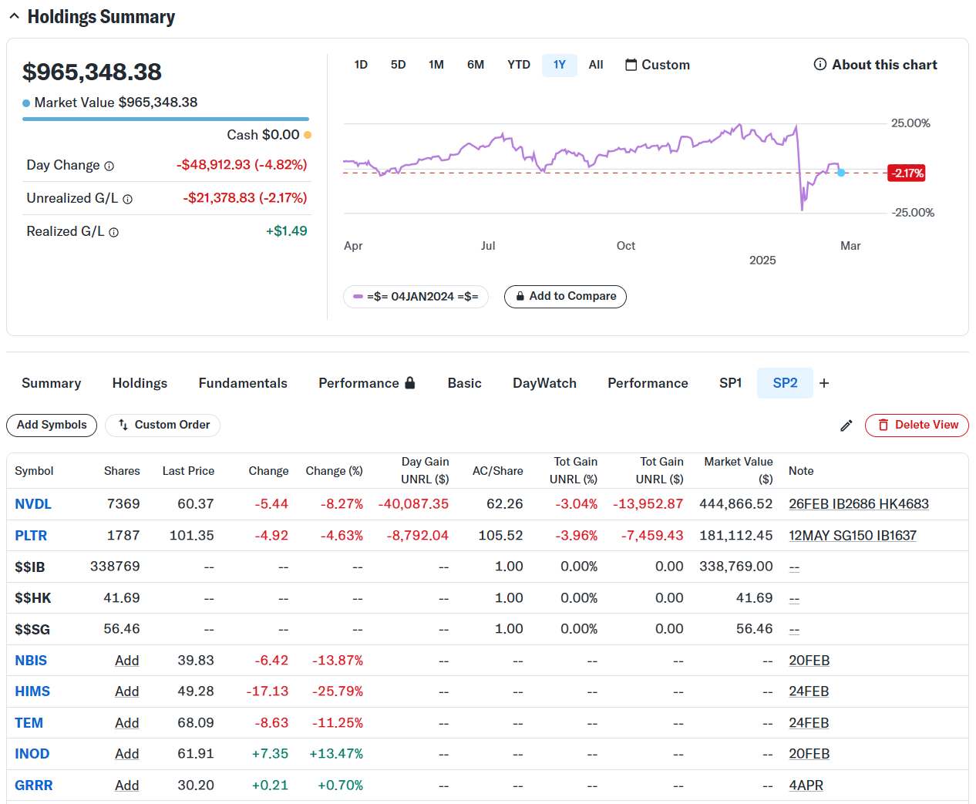Select the 1Y chart range

(560, 65)
